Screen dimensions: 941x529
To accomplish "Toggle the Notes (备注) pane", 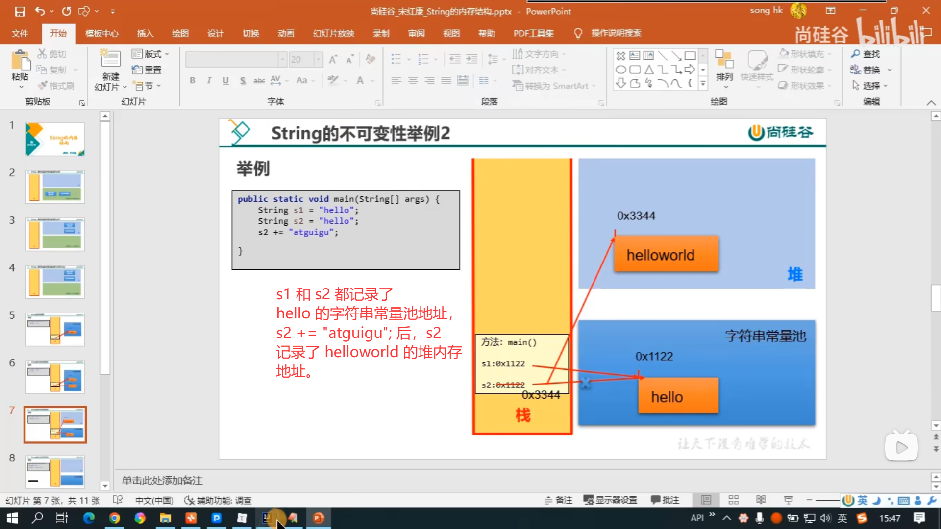I will pyautogui.click(x=558, y=500).
